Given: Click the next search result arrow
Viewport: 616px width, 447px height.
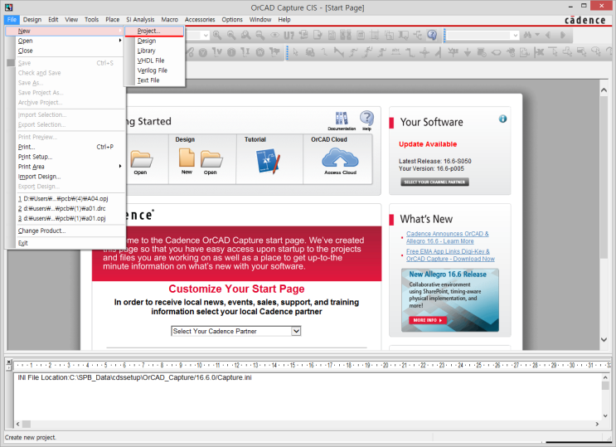Looking at the screenshot, I should click(563, 36).
